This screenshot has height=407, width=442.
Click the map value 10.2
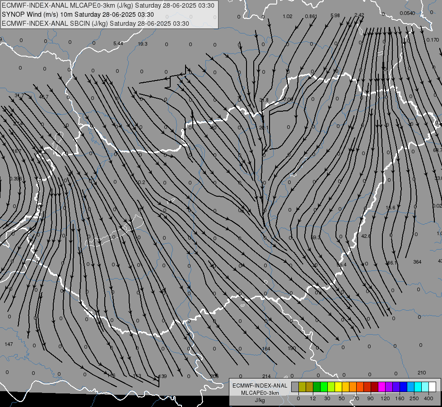click(x=140, y=182)
